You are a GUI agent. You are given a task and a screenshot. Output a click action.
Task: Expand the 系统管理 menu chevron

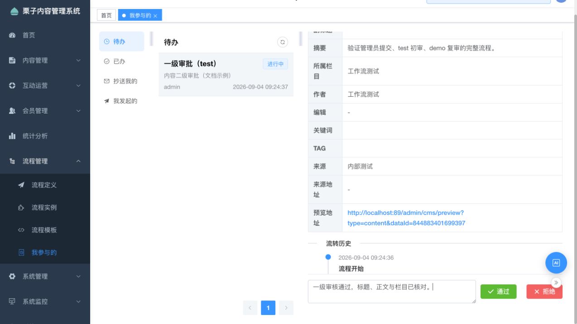(x=78, y=277)
